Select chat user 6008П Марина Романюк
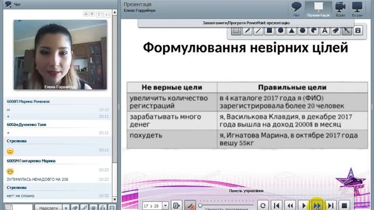The image size is (374, 210). pos(28,101)
